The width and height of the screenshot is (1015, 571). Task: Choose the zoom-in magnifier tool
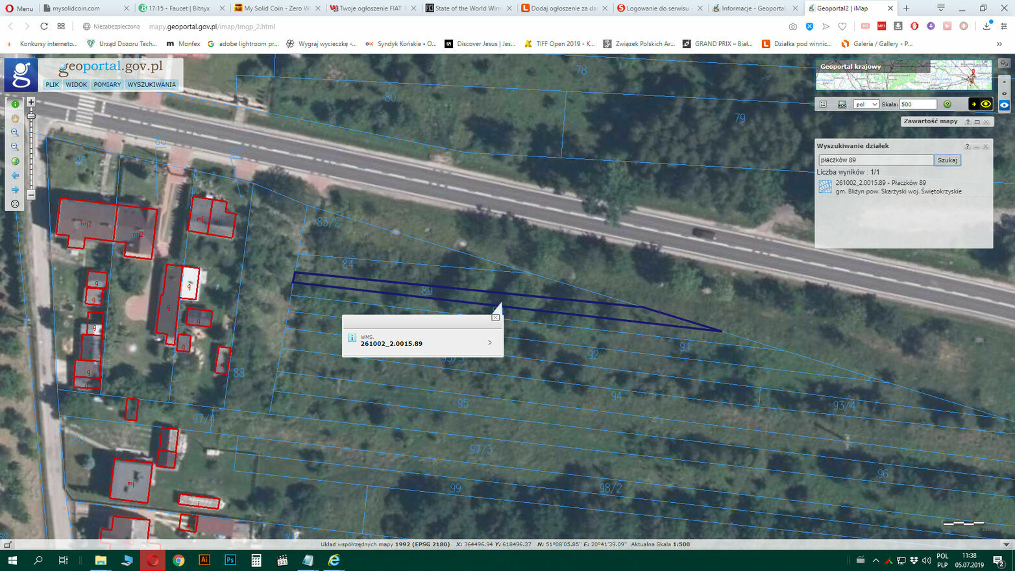15,132
